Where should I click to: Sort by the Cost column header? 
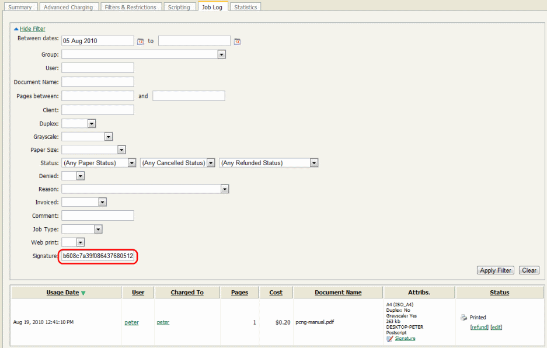(276, 293)
